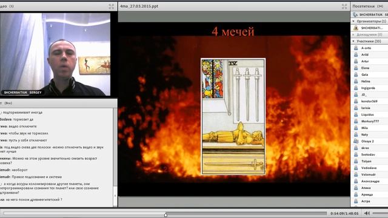This screenshot has width=388, height=218.
Task: Click the avatar icon of Artur
Action: point(356,61)
